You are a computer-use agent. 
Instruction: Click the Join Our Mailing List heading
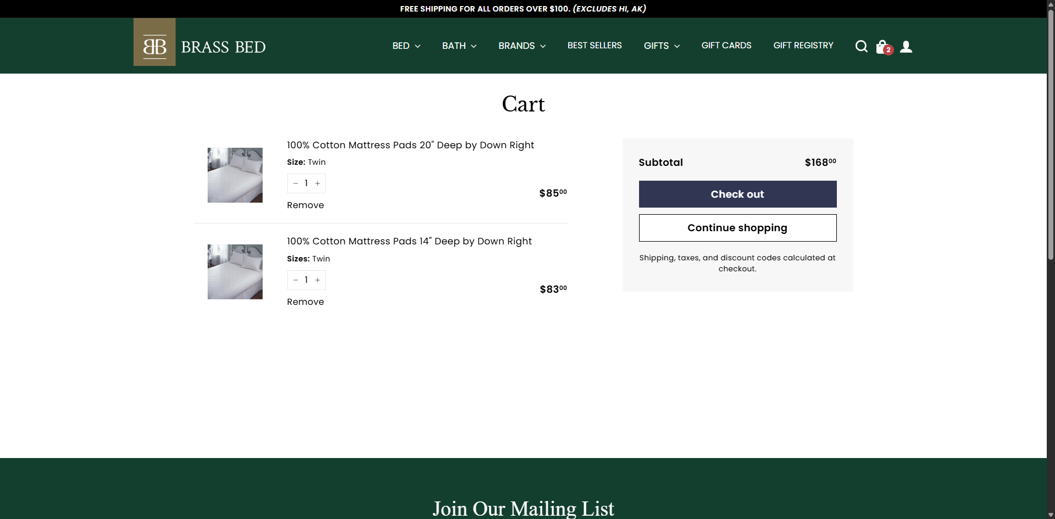click(523, 509)
